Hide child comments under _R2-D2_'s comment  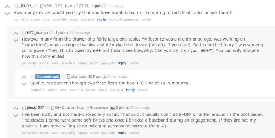124,20
